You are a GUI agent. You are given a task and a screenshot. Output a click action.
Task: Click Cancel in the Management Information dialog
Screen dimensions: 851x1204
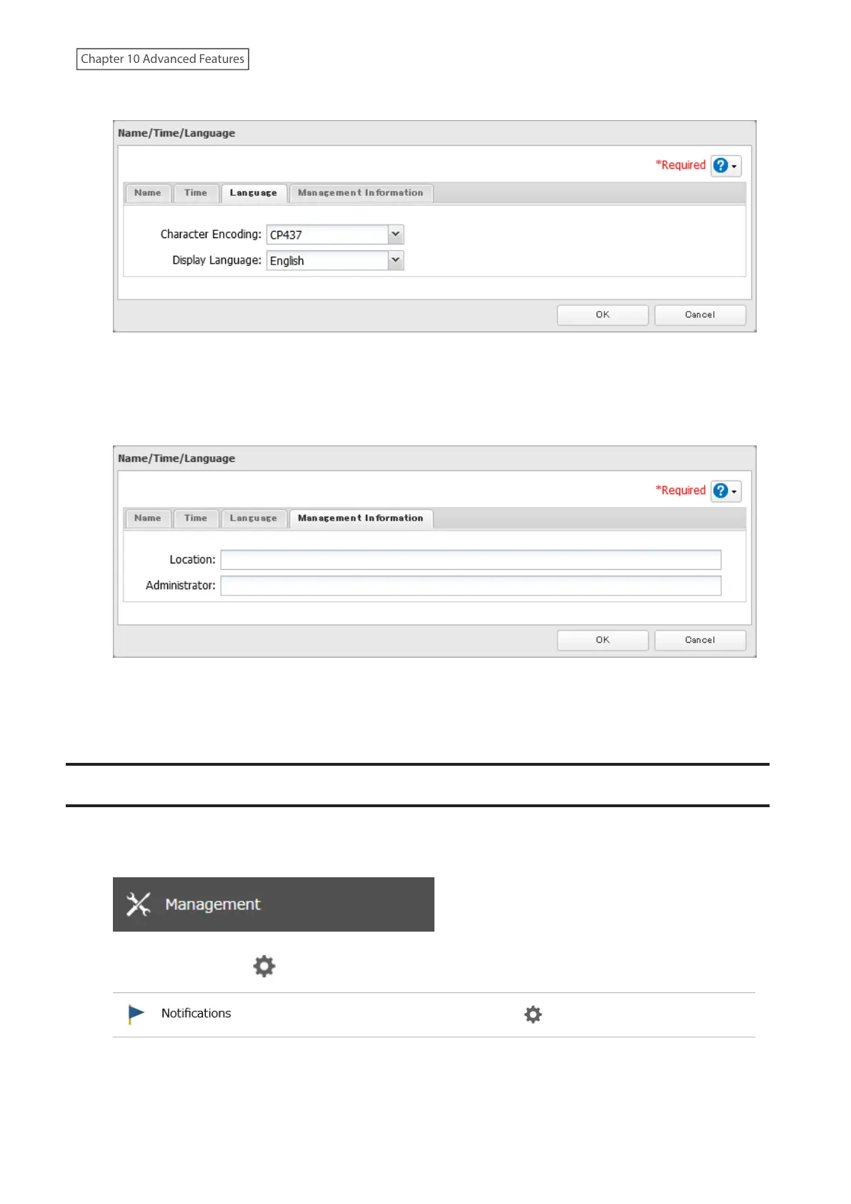tap(700, 640)
